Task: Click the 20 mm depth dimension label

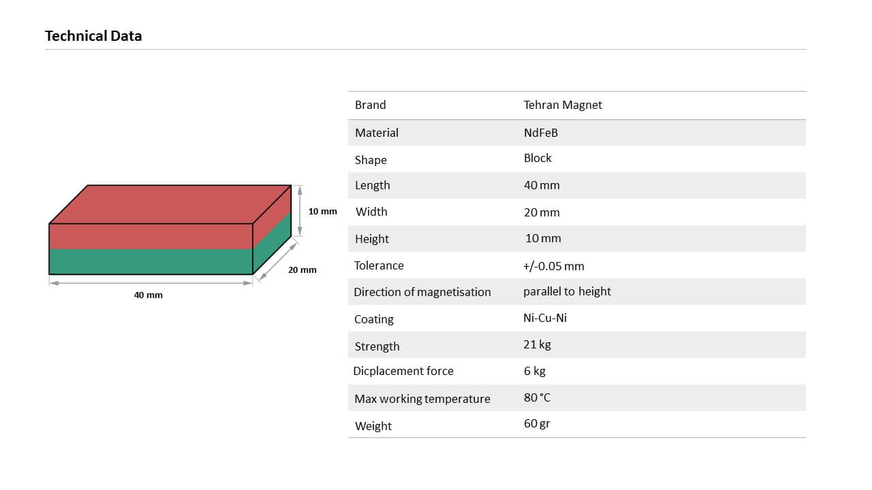Action: pyautogui.click(x=302, y=269)
